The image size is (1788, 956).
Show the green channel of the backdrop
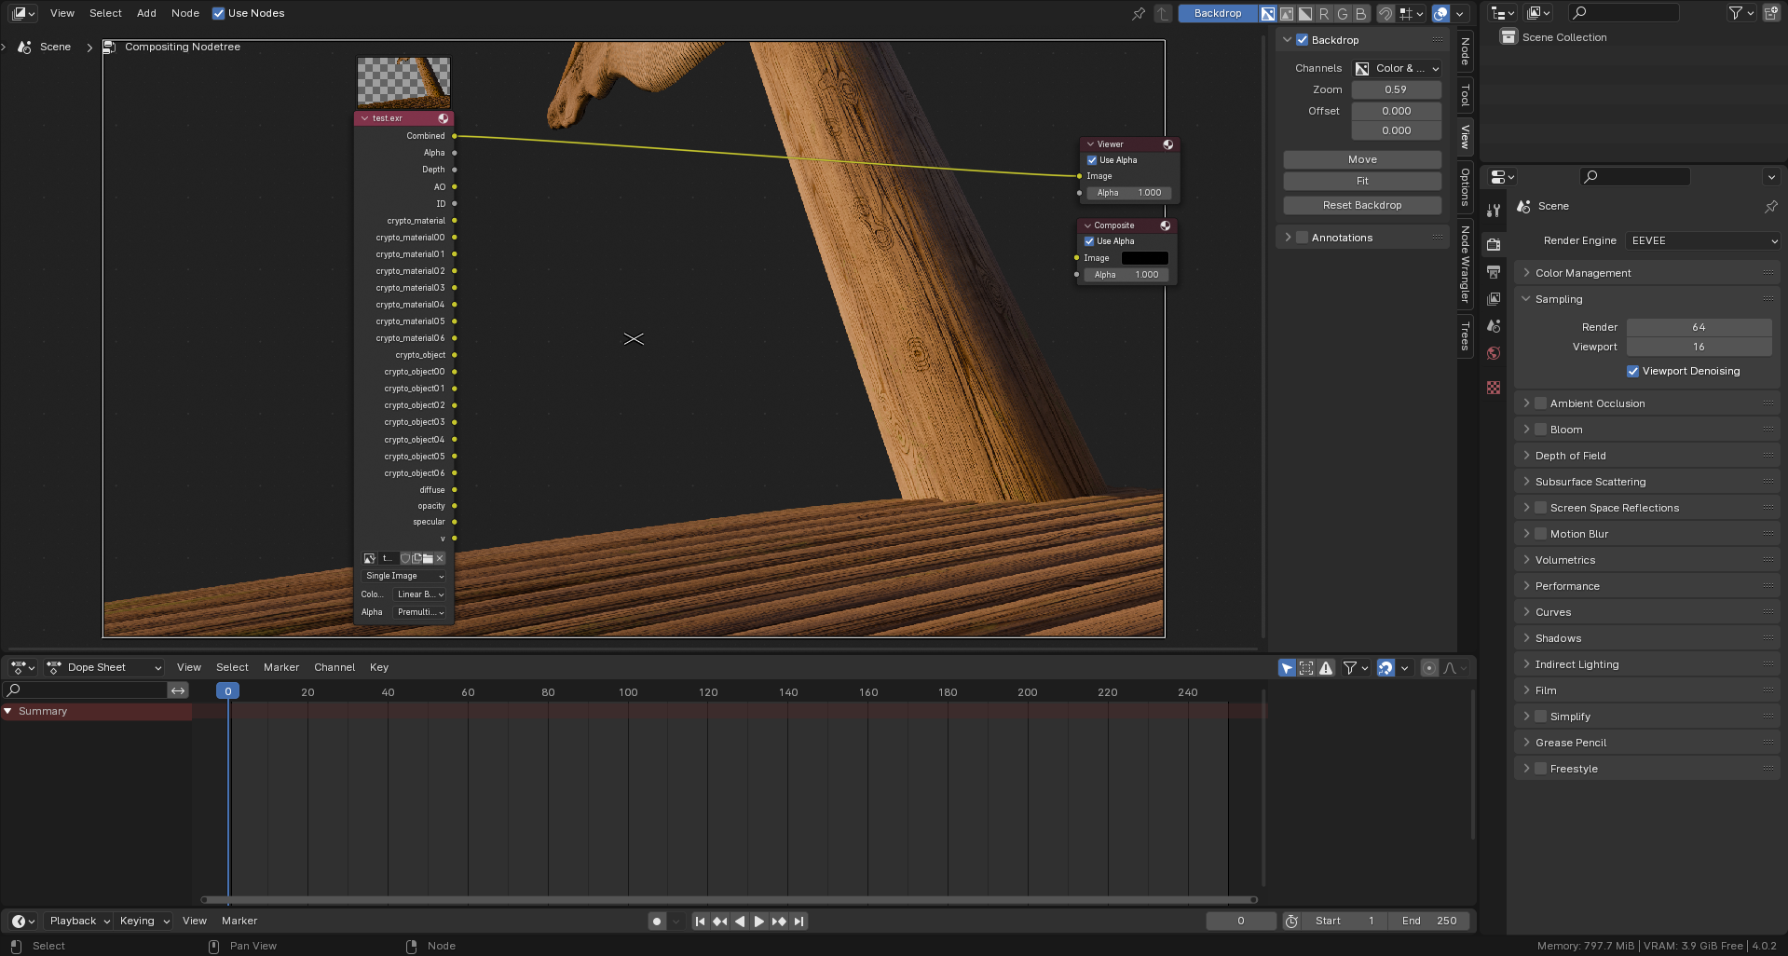coord(1343,13)
